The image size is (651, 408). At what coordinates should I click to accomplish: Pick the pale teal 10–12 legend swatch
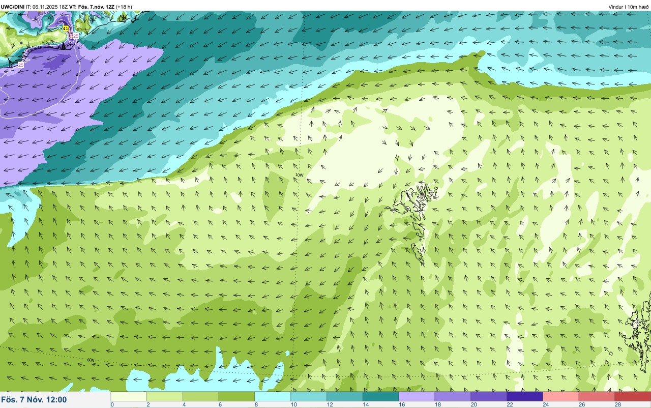point(309,396)
